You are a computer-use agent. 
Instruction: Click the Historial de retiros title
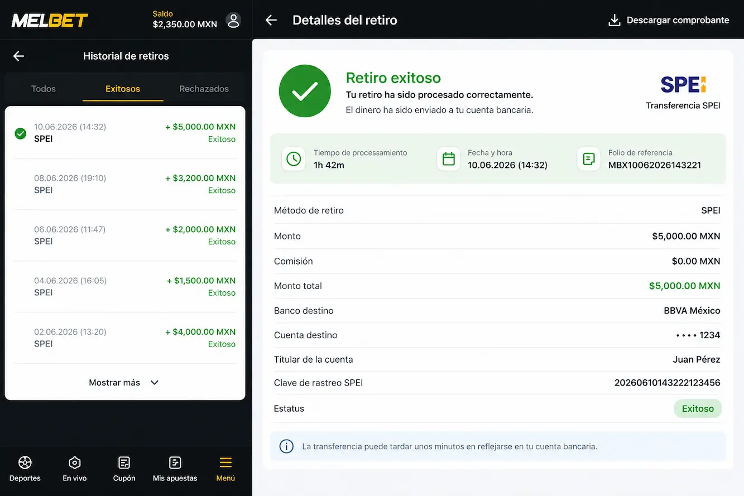pos(126,56)
